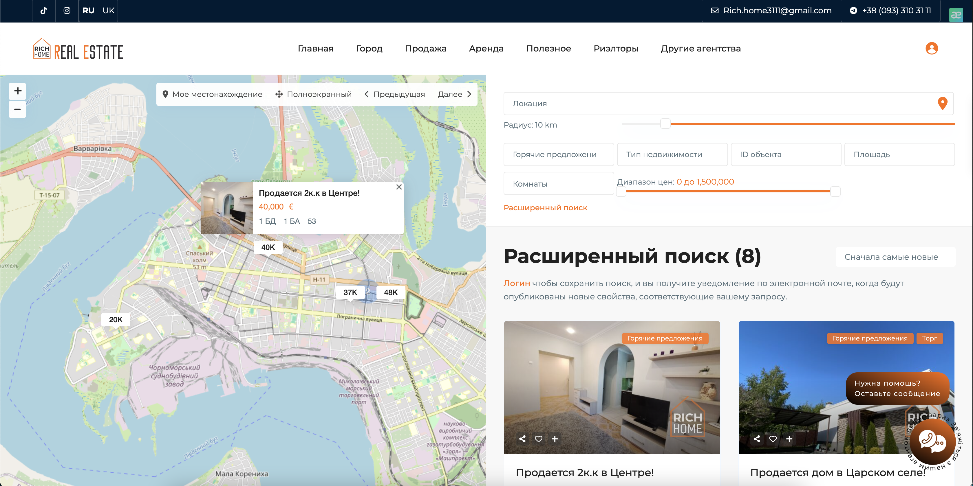Go to the Риэлторы menu item
Image resolution: width=973 pixels, height=486 pixels.
(616, 49)
